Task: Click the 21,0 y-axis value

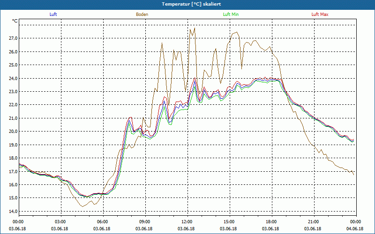Action: pyautogui.click(x=13, y=118)
